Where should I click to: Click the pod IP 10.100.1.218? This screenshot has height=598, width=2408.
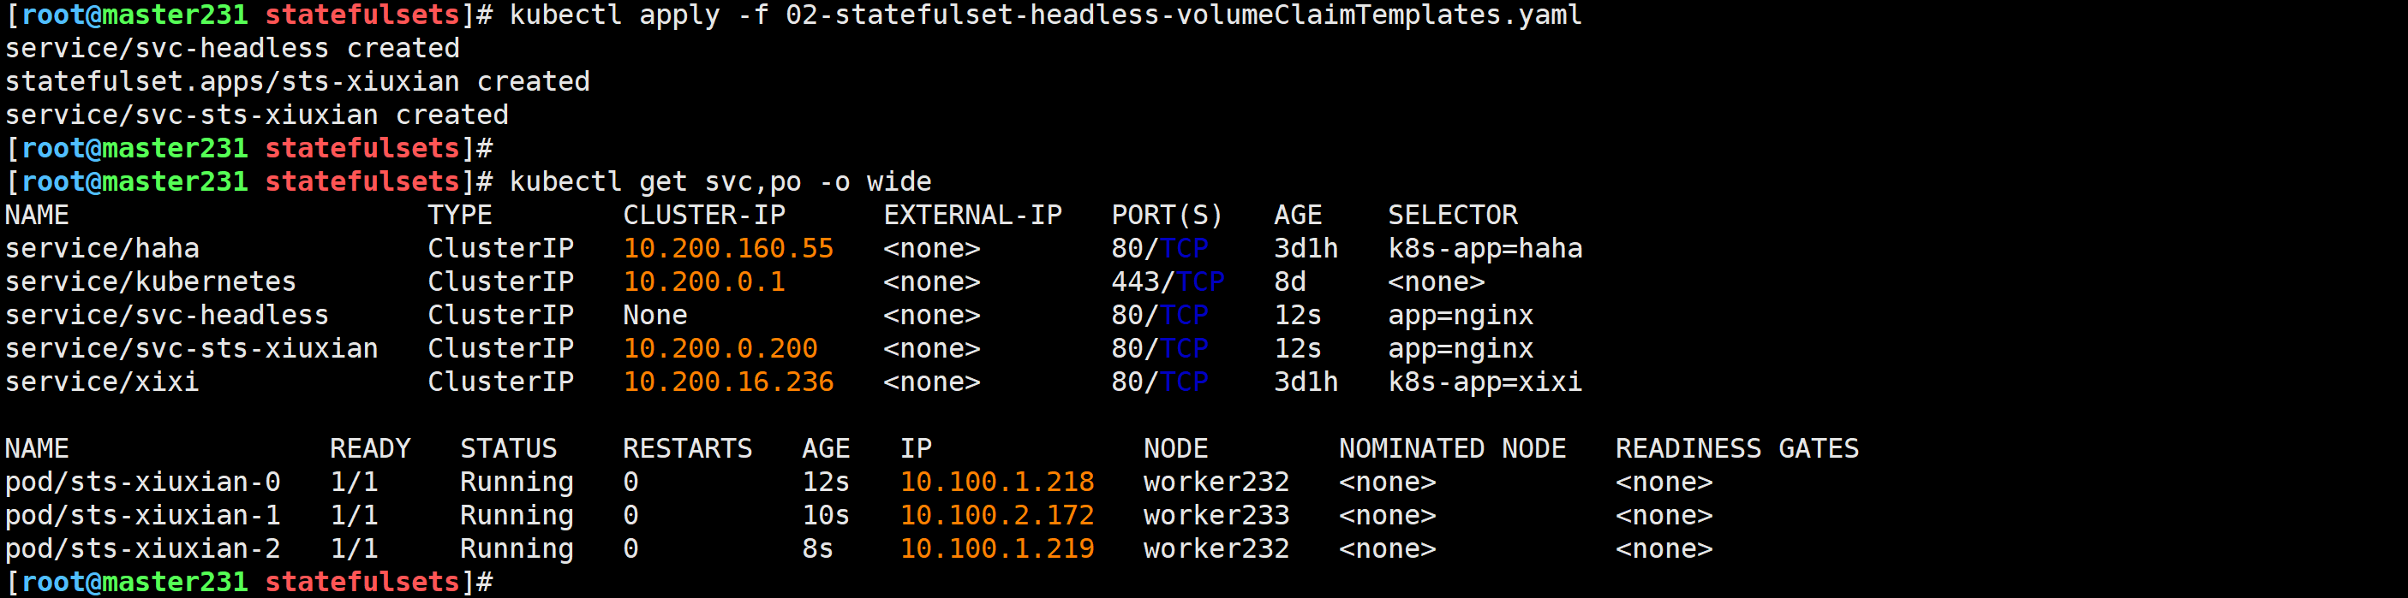click(997, 483)
